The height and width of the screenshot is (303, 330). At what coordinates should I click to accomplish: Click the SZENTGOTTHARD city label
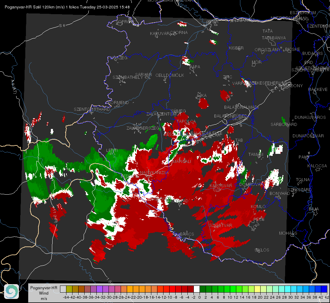click(x=92, y=109)
